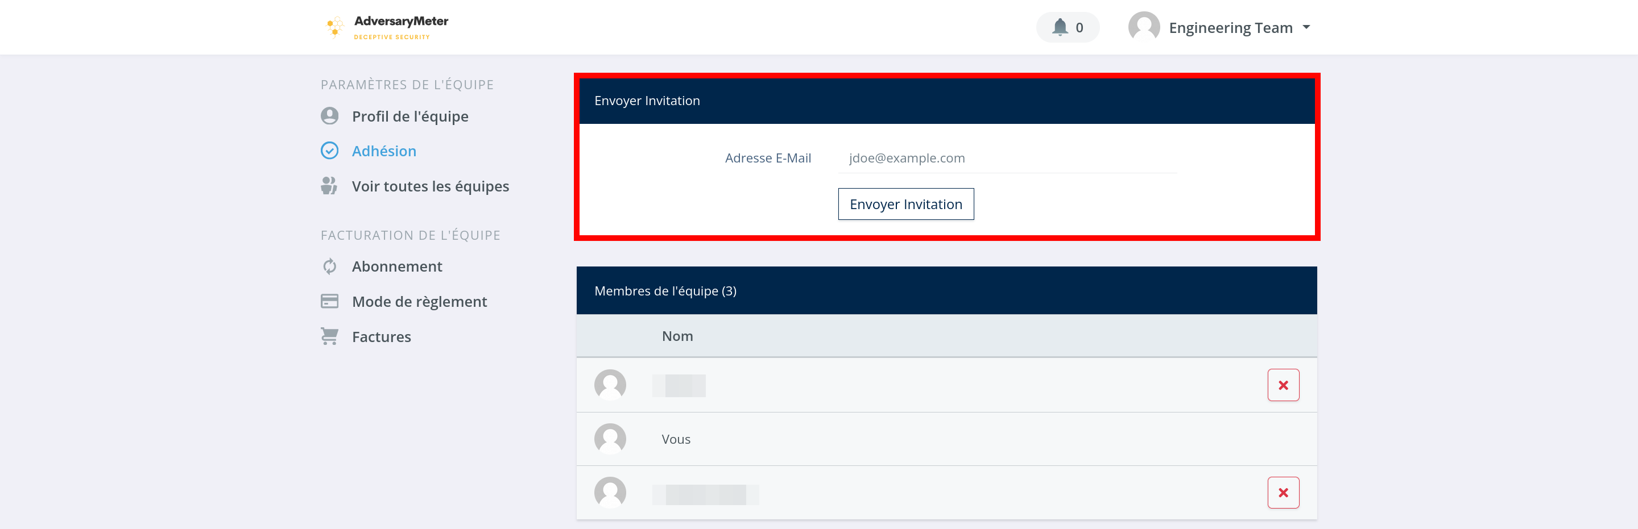The height and width of the screenshot is (529, 1638).
Task: Open the Abonnement billing page
Action: click(397, 266)
